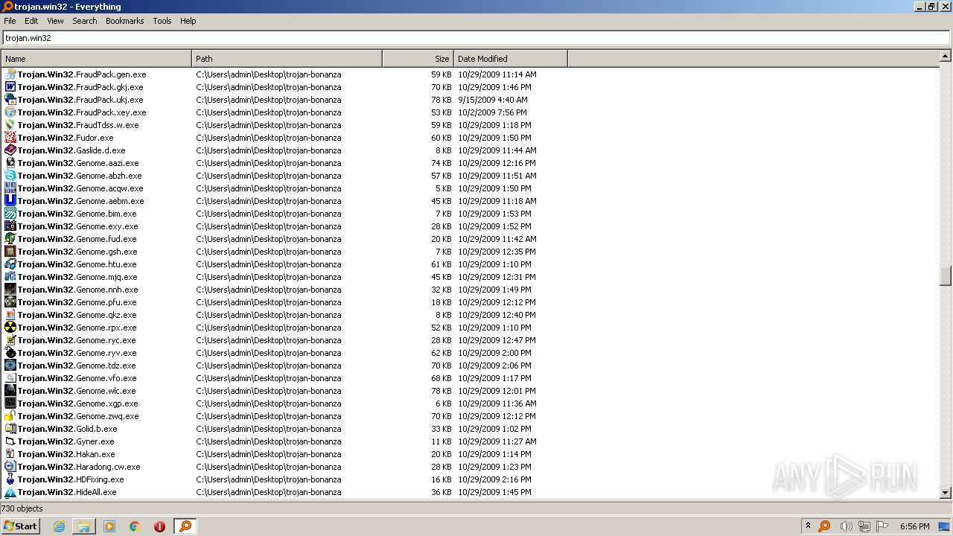Select Trojan.Win32.Gyner.exe file name
The image size is (953, 536).
coord(66,441)
